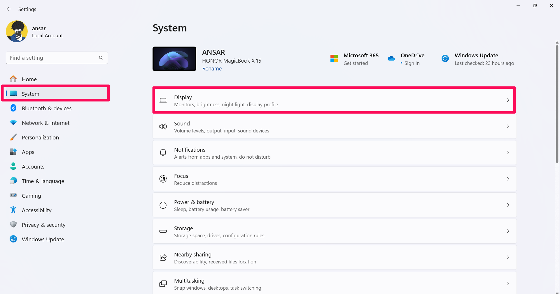Screen dimensions: 560x294
Task: Click 'HONOR MagicBook X 15' device name
Action: tap(232, 61)
